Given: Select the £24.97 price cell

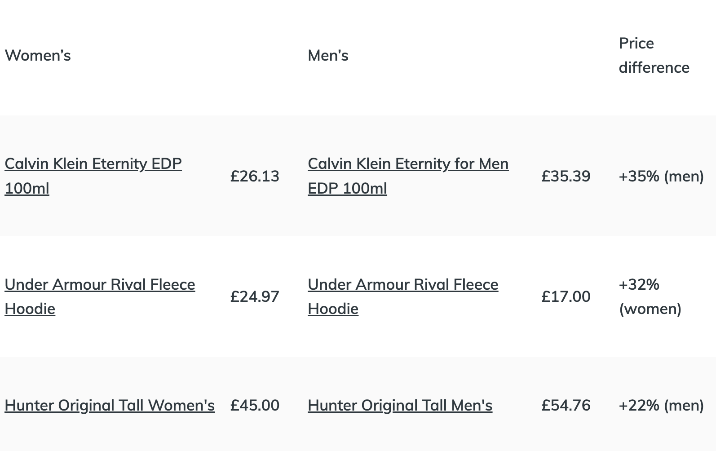Looking at the screenshot, I should tap(255, 297).
